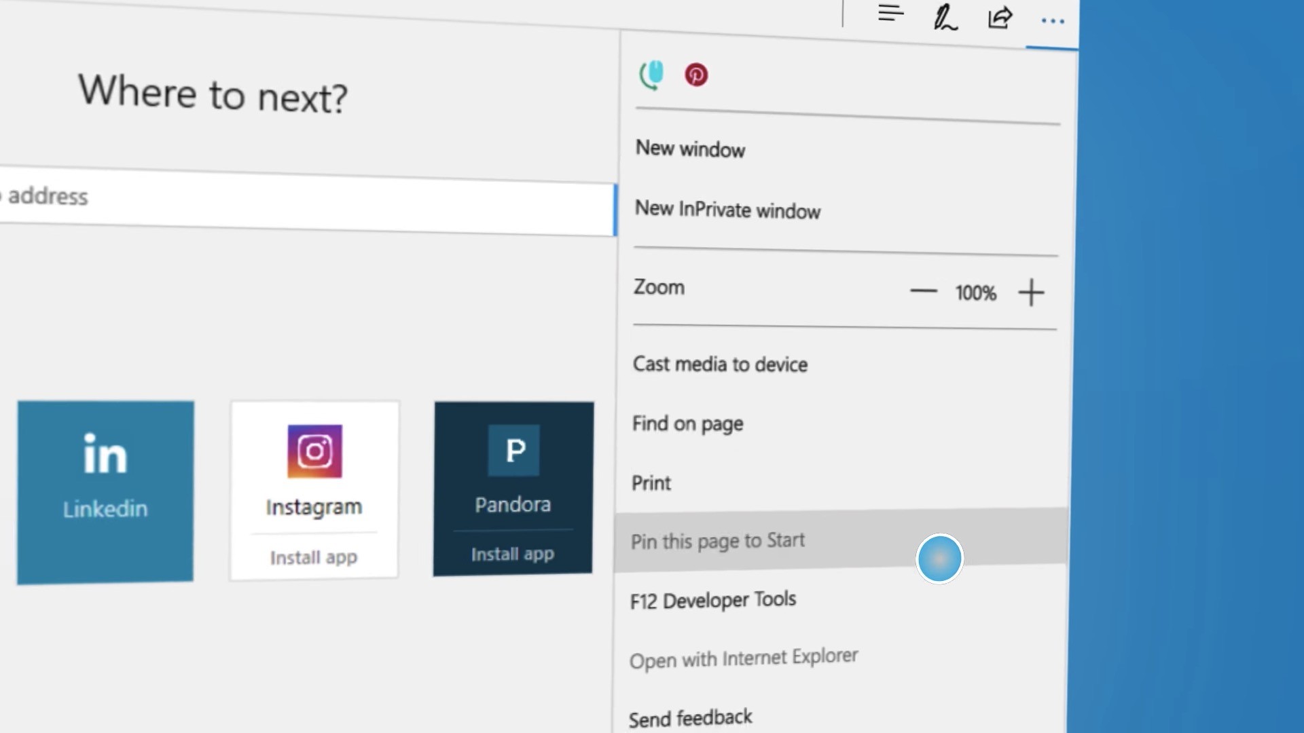The image size is (1304, 733).
Task: Decrease zoom with the minus button
Action: point(923,291)
